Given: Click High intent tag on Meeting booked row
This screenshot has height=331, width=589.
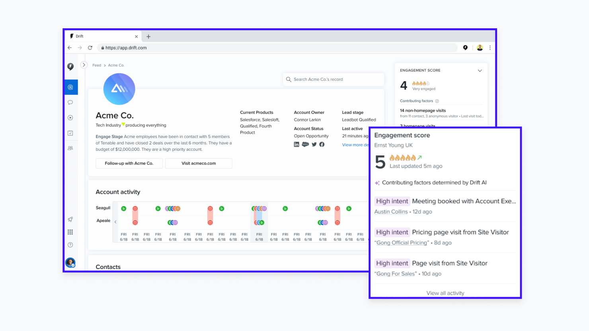Looking at the screenshot, I should point(392,201).
